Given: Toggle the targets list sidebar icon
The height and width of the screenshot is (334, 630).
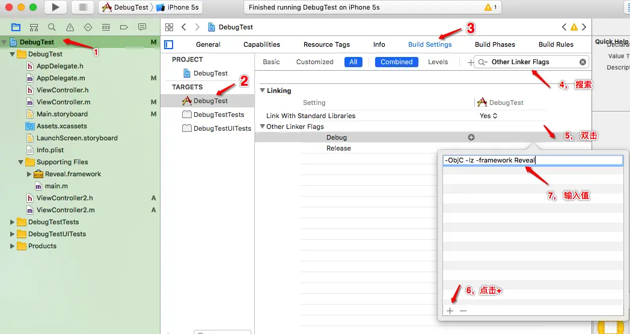Looking at the screenshot, I should coord(169,44).
